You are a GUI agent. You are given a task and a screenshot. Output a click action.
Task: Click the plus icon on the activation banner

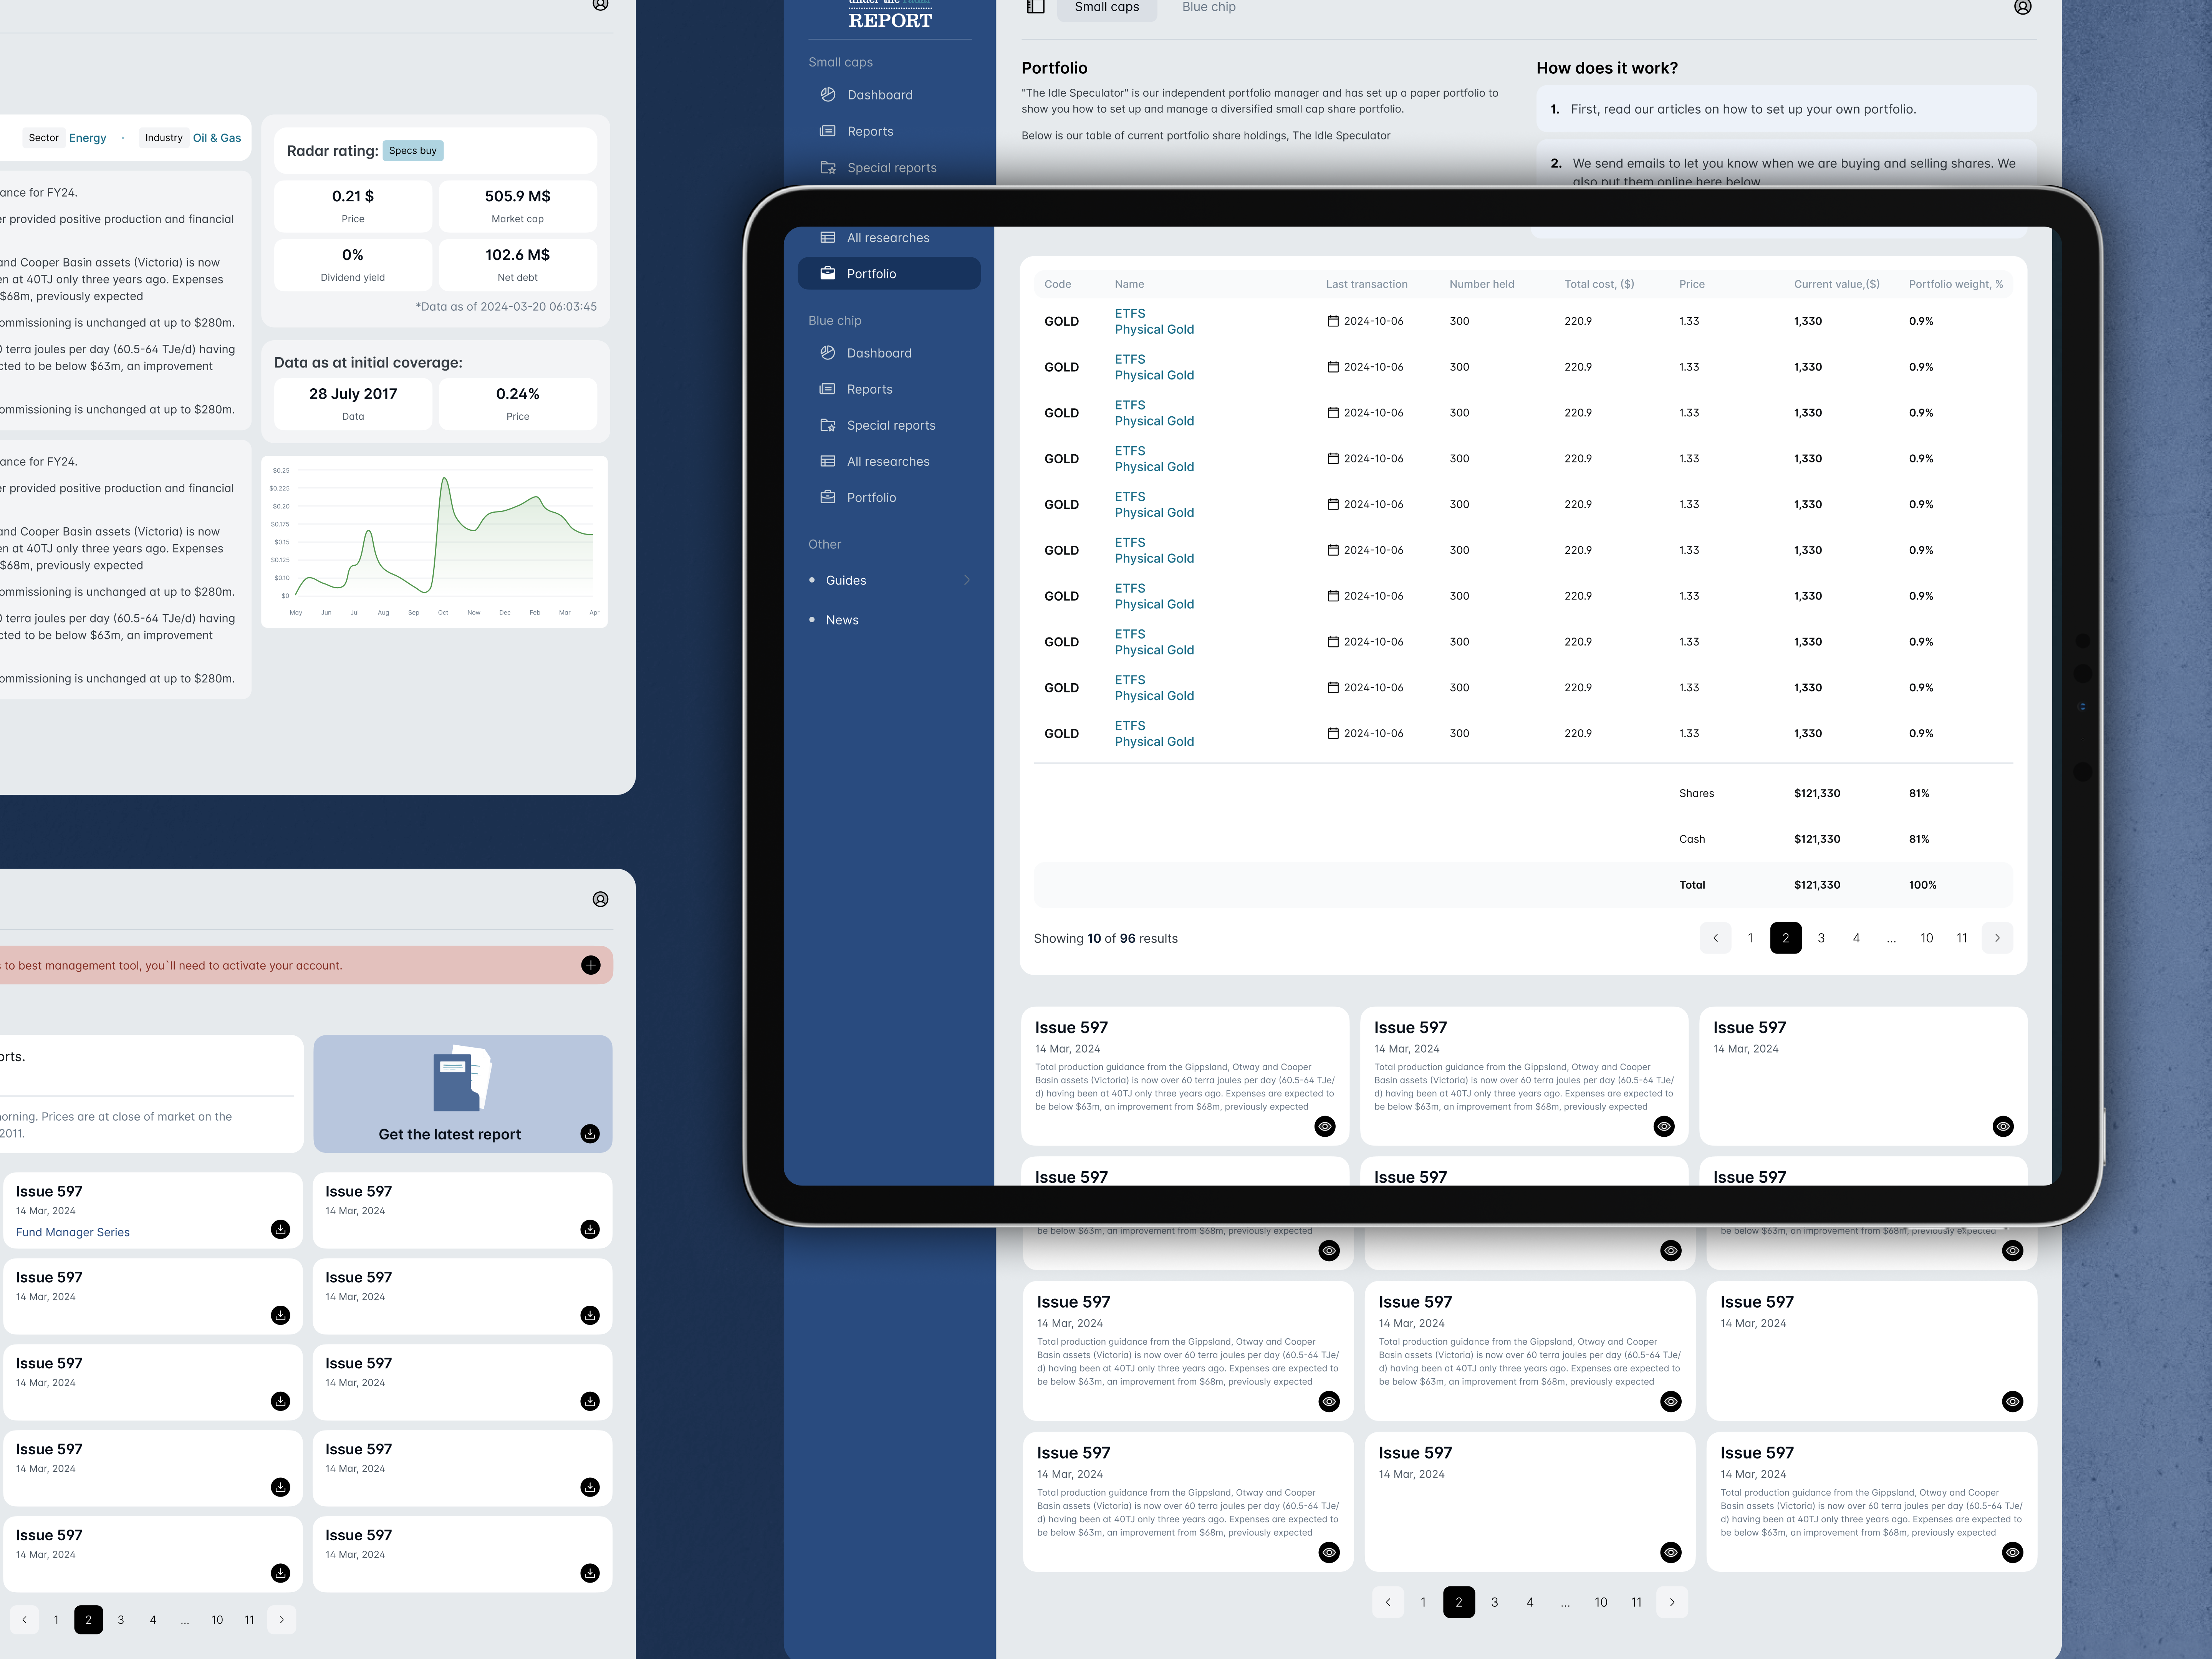(590, 965)
